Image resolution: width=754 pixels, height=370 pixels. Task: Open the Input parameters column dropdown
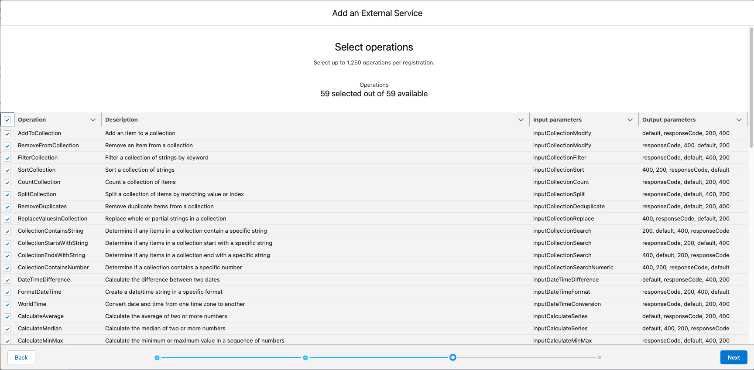tap(630, 119)
